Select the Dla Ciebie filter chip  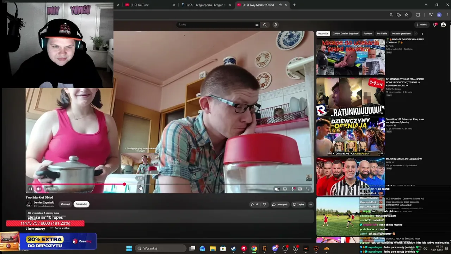coord(382,34)
